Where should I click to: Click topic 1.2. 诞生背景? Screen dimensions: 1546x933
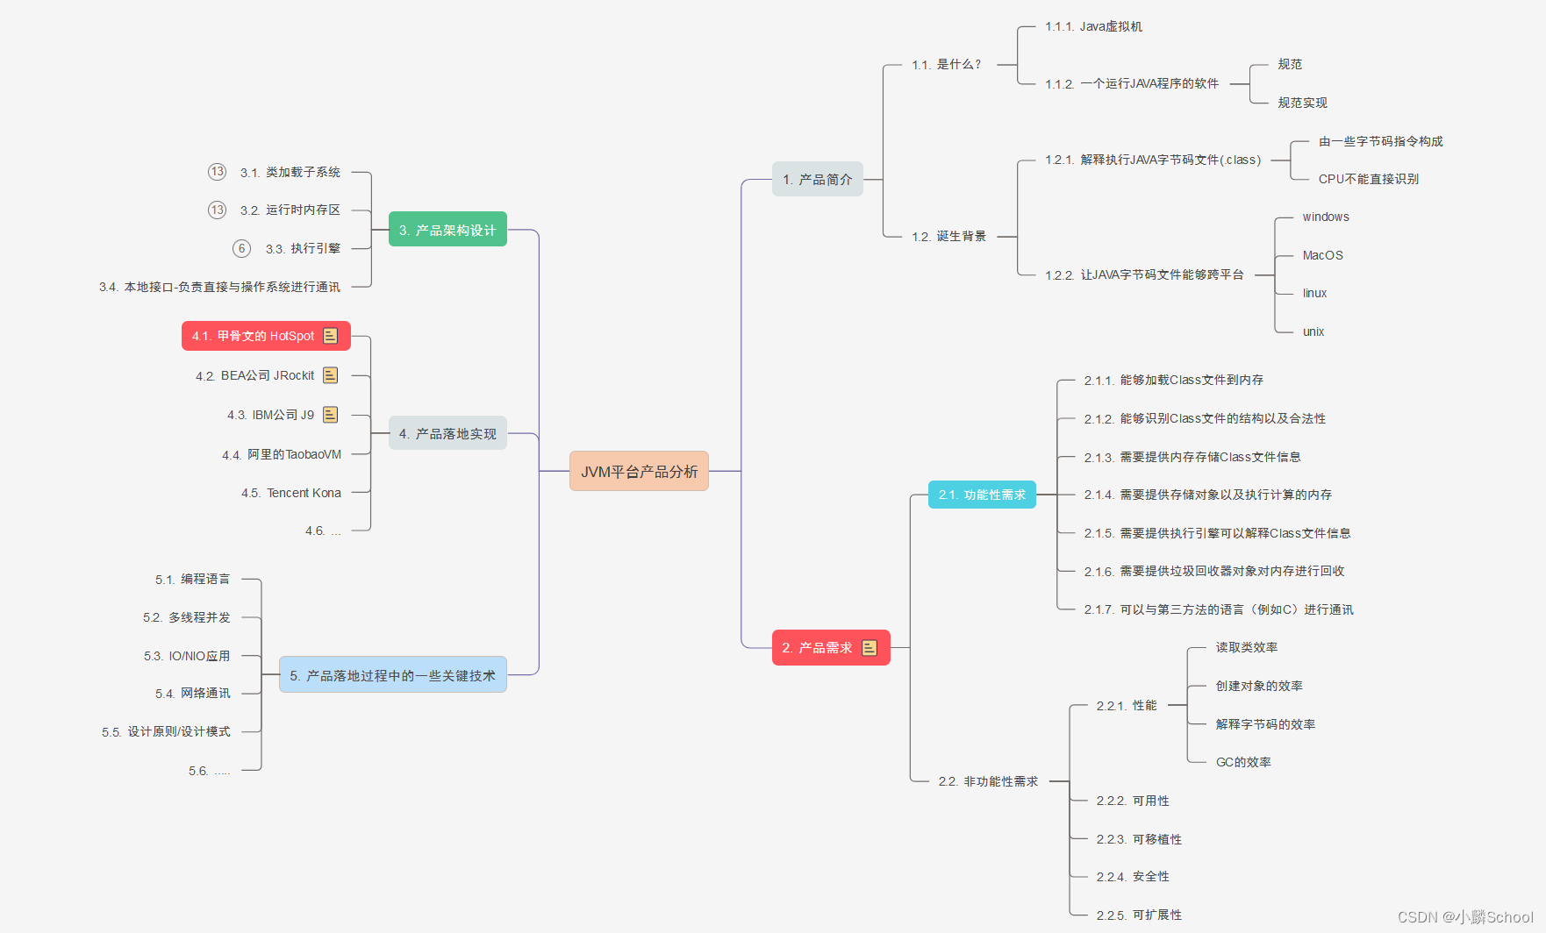pos(948,237)
